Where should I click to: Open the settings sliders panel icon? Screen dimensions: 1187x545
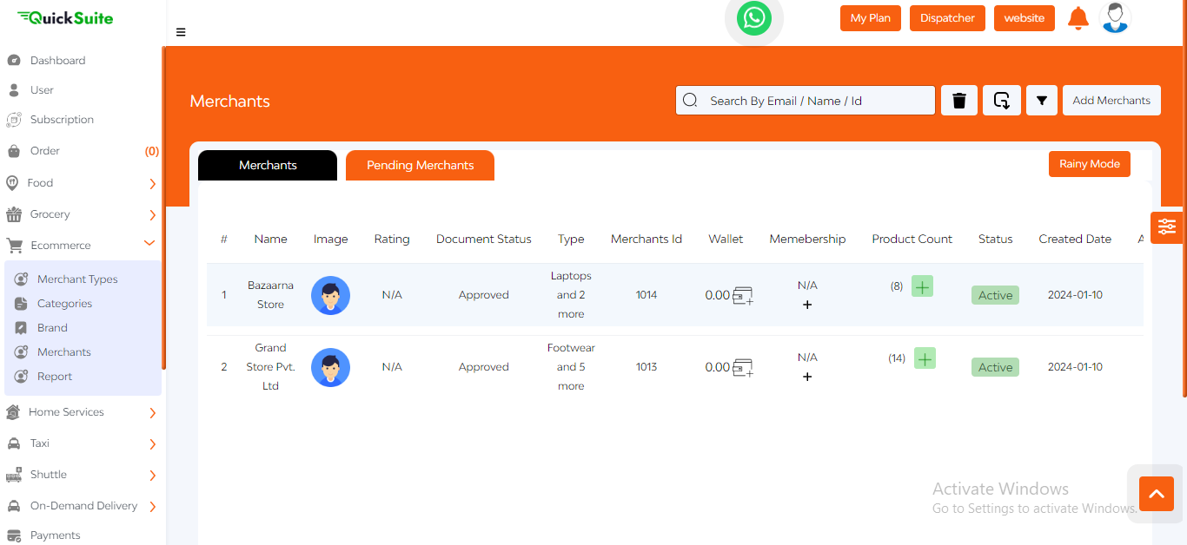1166,227
